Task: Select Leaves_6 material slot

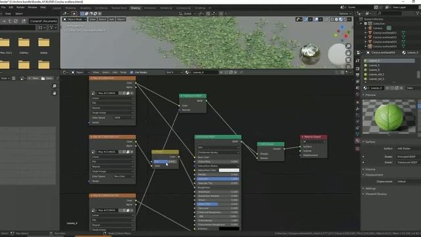Action: coord(389,70)
